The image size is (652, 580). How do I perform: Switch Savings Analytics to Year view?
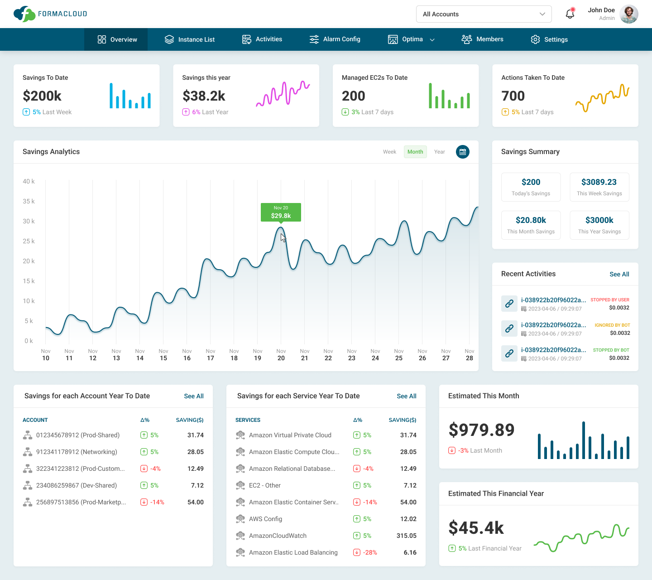click(440, 152)
